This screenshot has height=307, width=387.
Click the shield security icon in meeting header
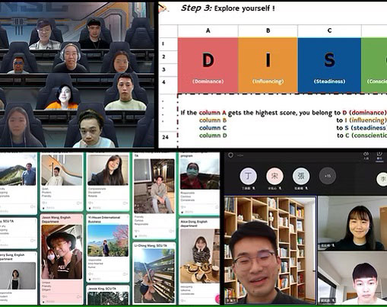(x=230, y=155)
